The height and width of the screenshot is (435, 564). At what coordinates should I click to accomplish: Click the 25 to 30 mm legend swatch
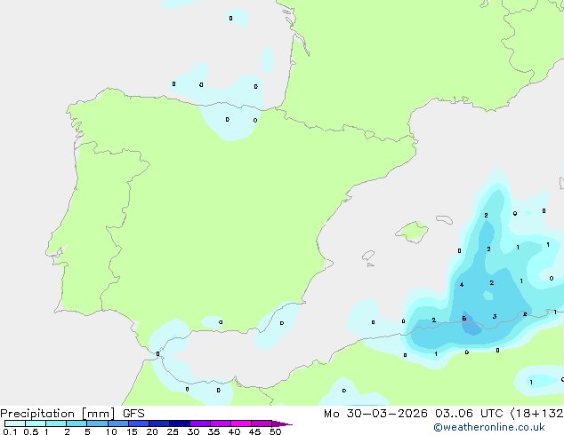pyautogui.click(x=179, y=423)
